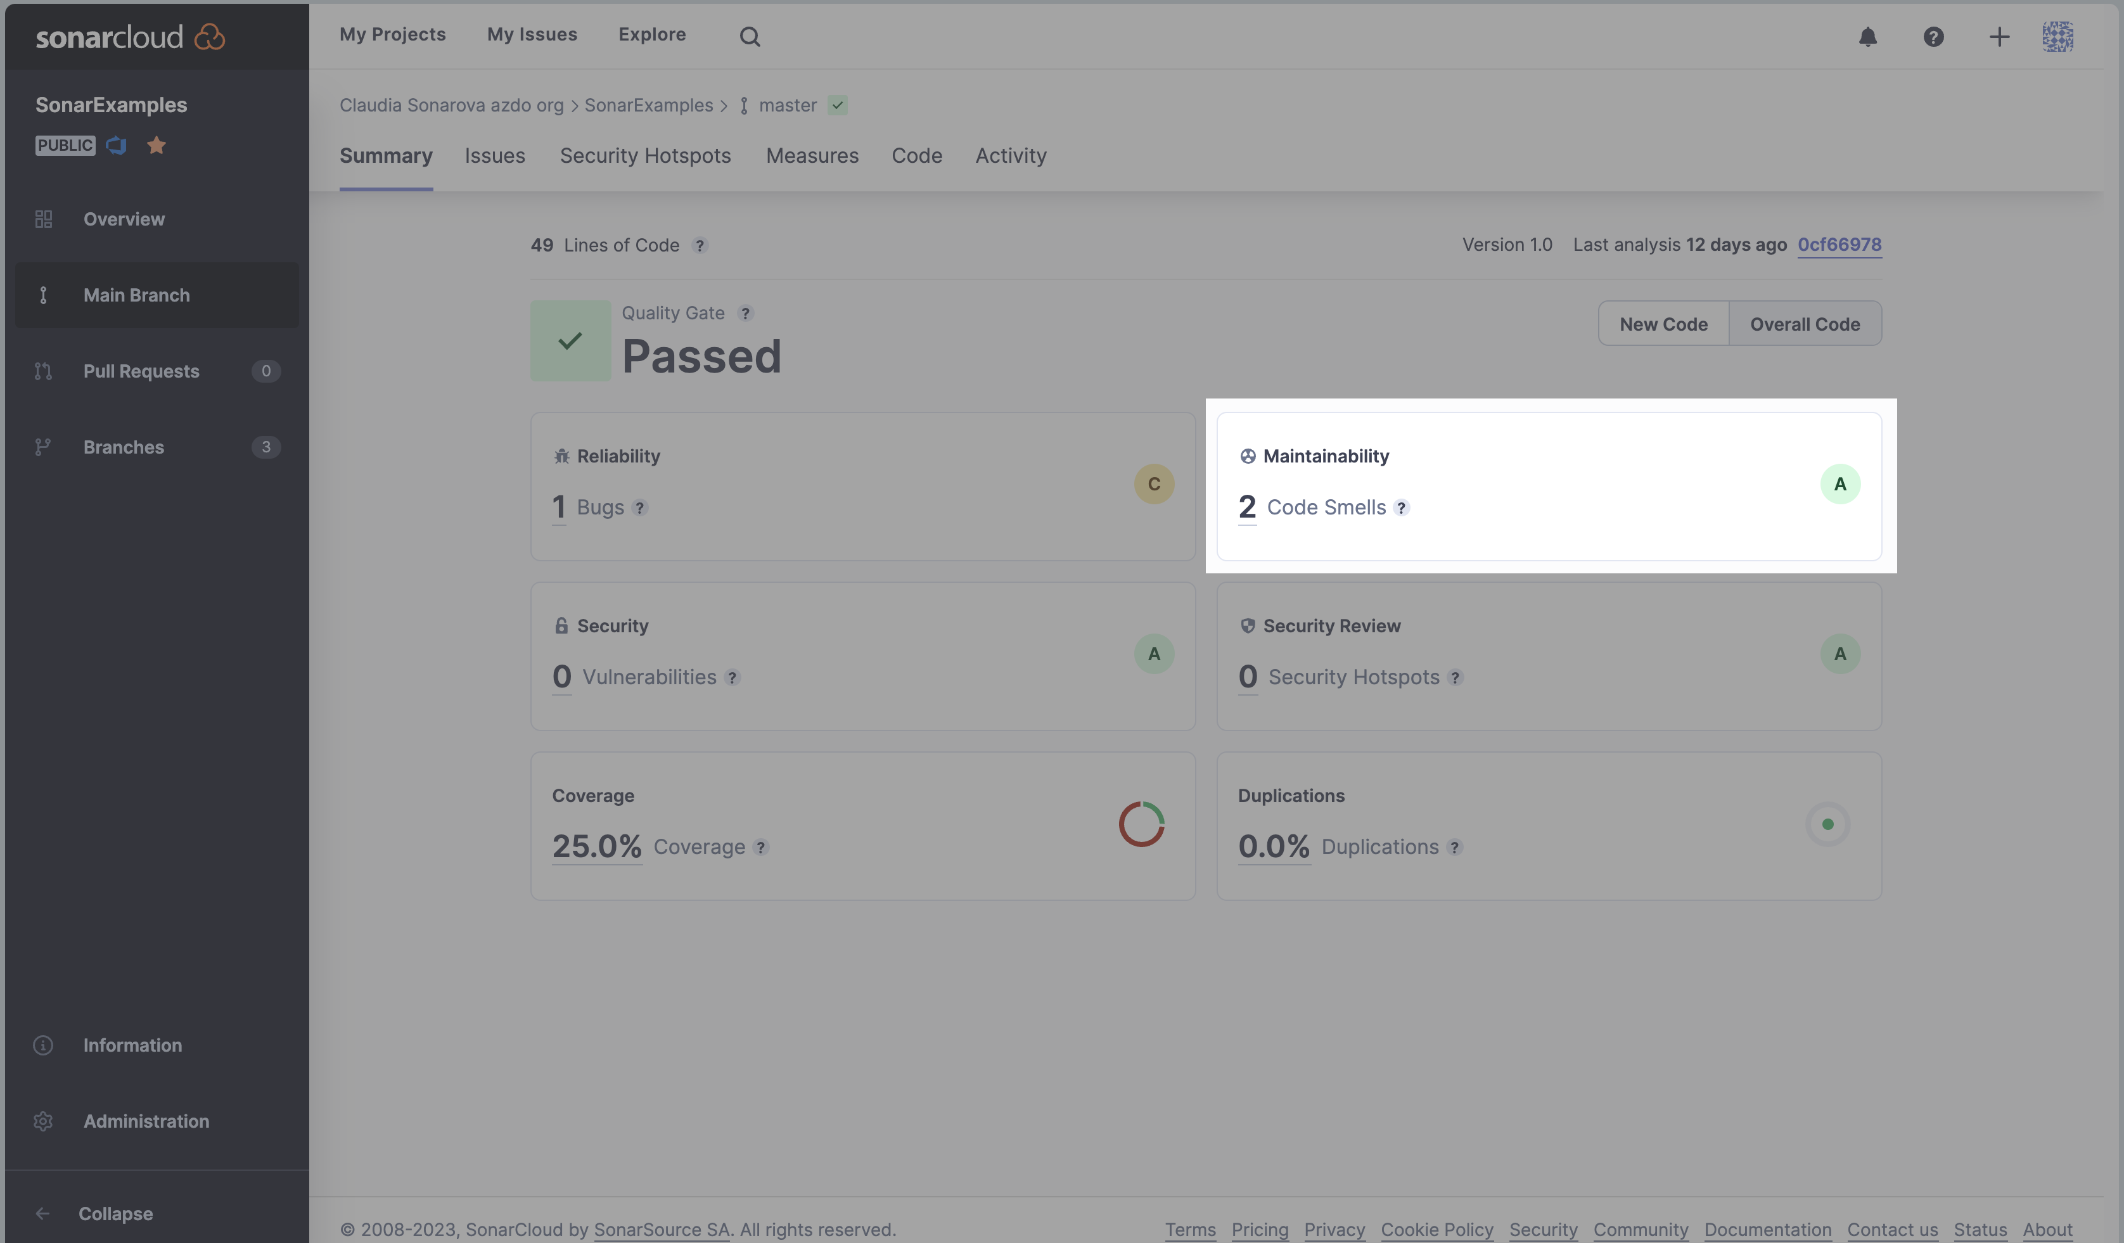Image resolution: width=2124 pixels, height=1243 pixels.
Task: Switch to Overall Code view
Action: tap(1805, 324)
